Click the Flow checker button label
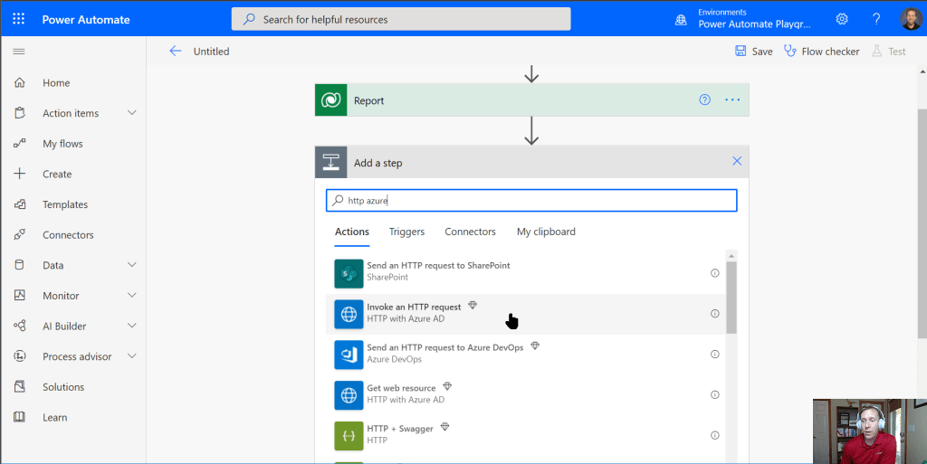Image resolution: width=927 pixels, height=464 pixels. [830, 52]
